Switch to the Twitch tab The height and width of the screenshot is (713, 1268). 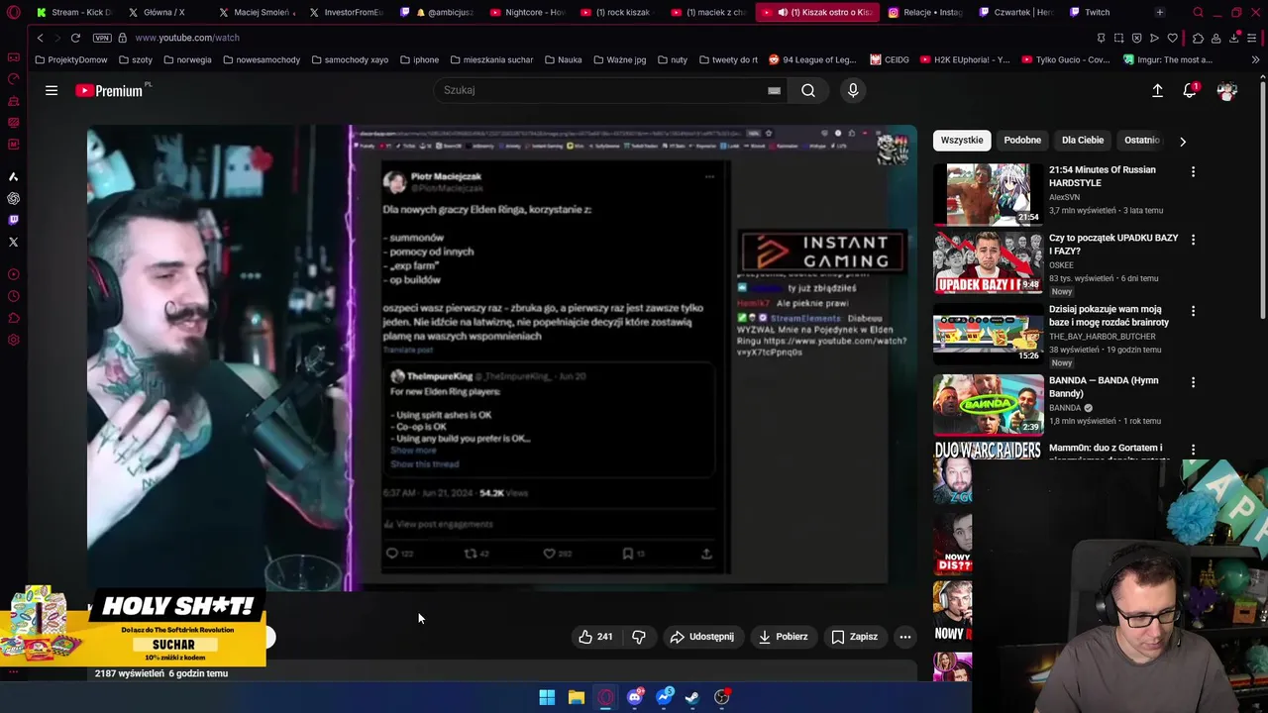1097,12
